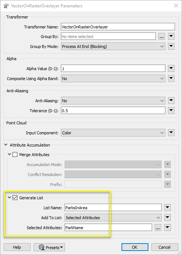Open arrow menu beside Alpha Value field
The height and width of the screenshot is (255, 182).
(x=171, y=69)
